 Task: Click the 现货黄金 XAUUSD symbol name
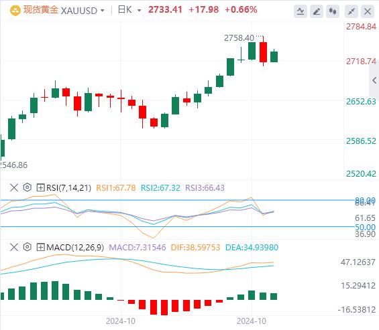click(x=60, y=10)
